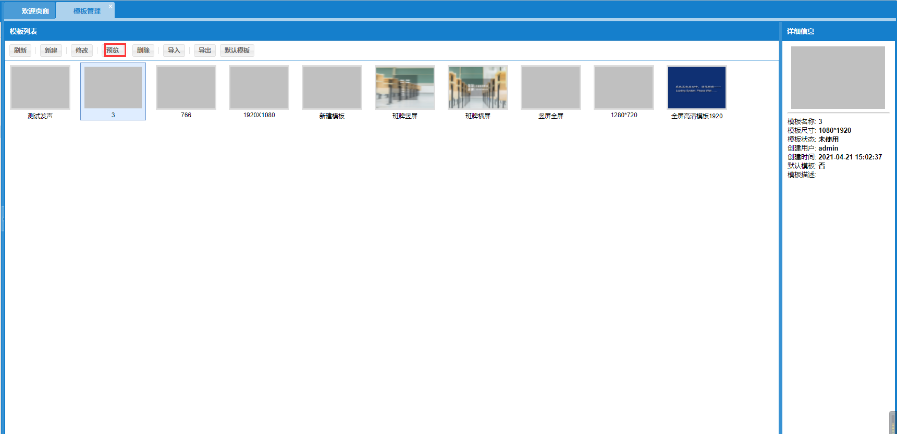Image resolution: width=897 pixels, height=434 pixels.
Task: Click the scrollbar handle in details panel
Action: [x=892, y=423]
